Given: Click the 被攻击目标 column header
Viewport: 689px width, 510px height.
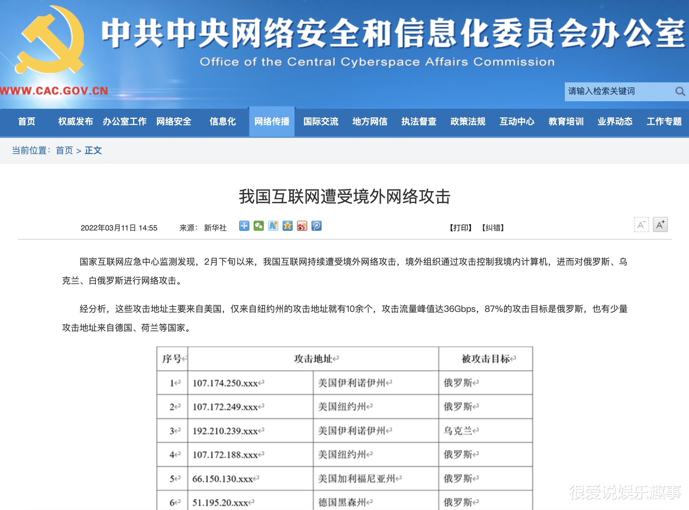Looking at the screenshot, I should [x=486, y=359].
